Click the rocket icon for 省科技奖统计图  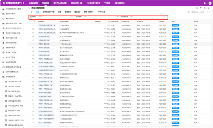coord(3,43)
